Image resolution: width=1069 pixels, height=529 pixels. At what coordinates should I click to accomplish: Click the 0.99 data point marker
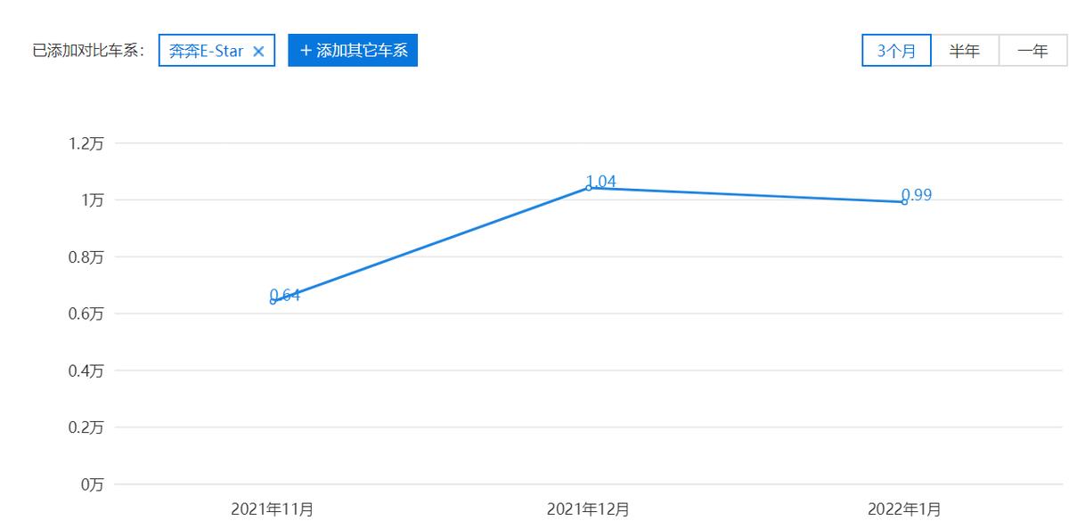pyautogui.click(x=904, y=201)
